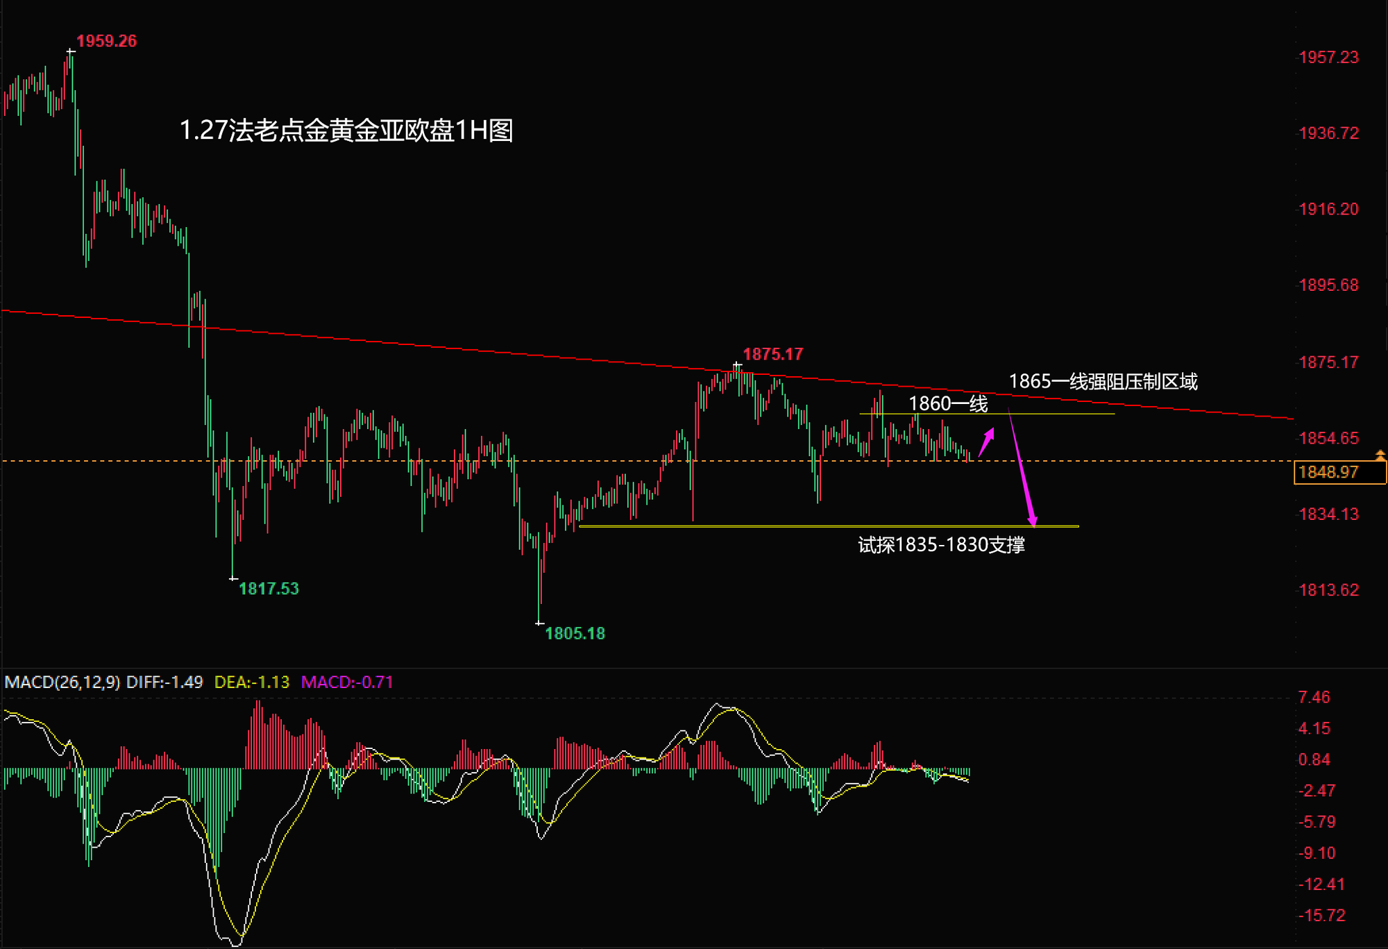This screenshot has width=1388, height=949.
Task: Click the orange double-arrow icon above price tag
Action: (1380, 455)
